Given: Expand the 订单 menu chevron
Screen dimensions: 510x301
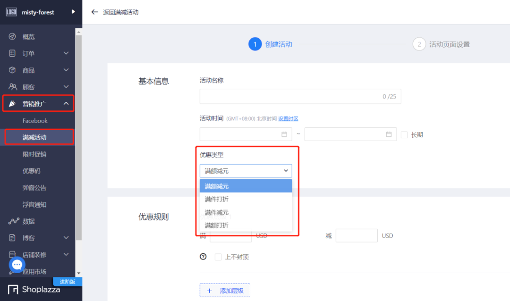Looking at the screenshot, I should coord(66,53).
